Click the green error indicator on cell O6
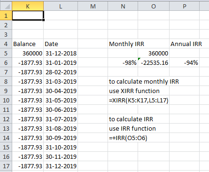Viewport: 209px width, 172px height. (x=139, y=59)
